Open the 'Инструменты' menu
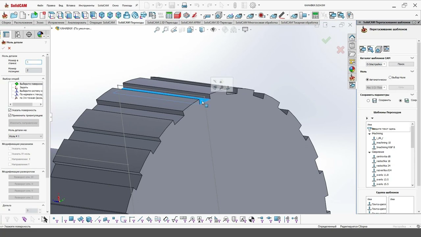 [87, 6]
